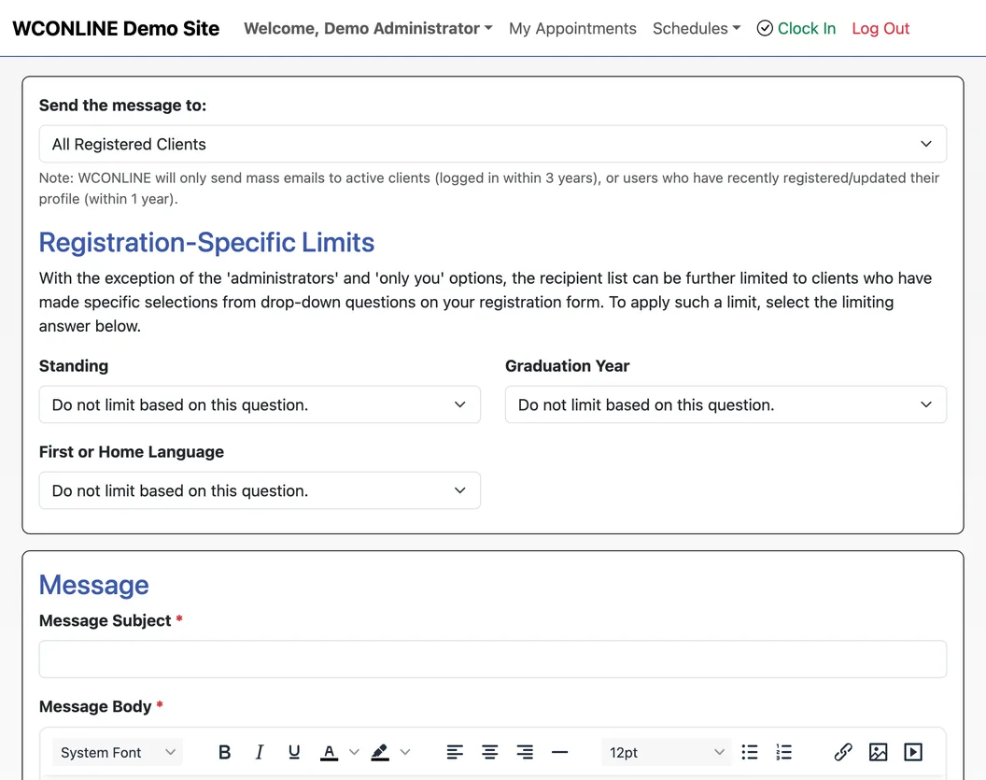Click the Message section heading

93,585
